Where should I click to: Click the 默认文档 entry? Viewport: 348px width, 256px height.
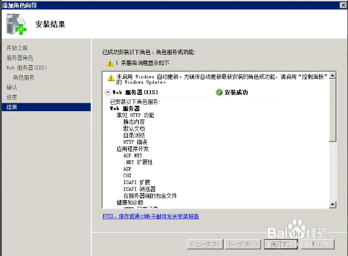pyautogui.click(x=134, y=129)
